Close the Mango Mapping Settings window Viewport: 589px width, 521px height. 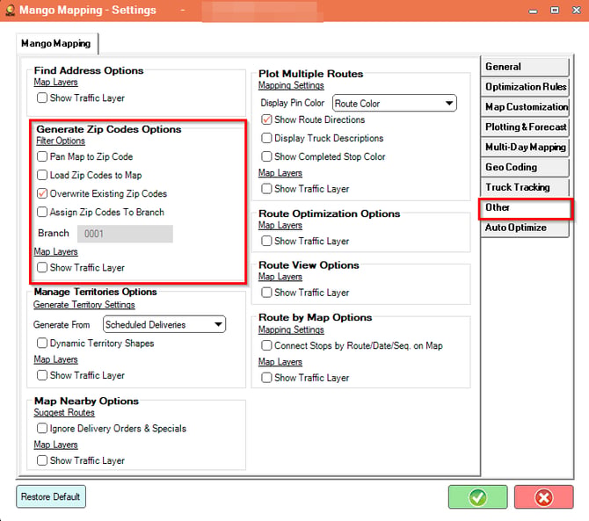point(576,11)
